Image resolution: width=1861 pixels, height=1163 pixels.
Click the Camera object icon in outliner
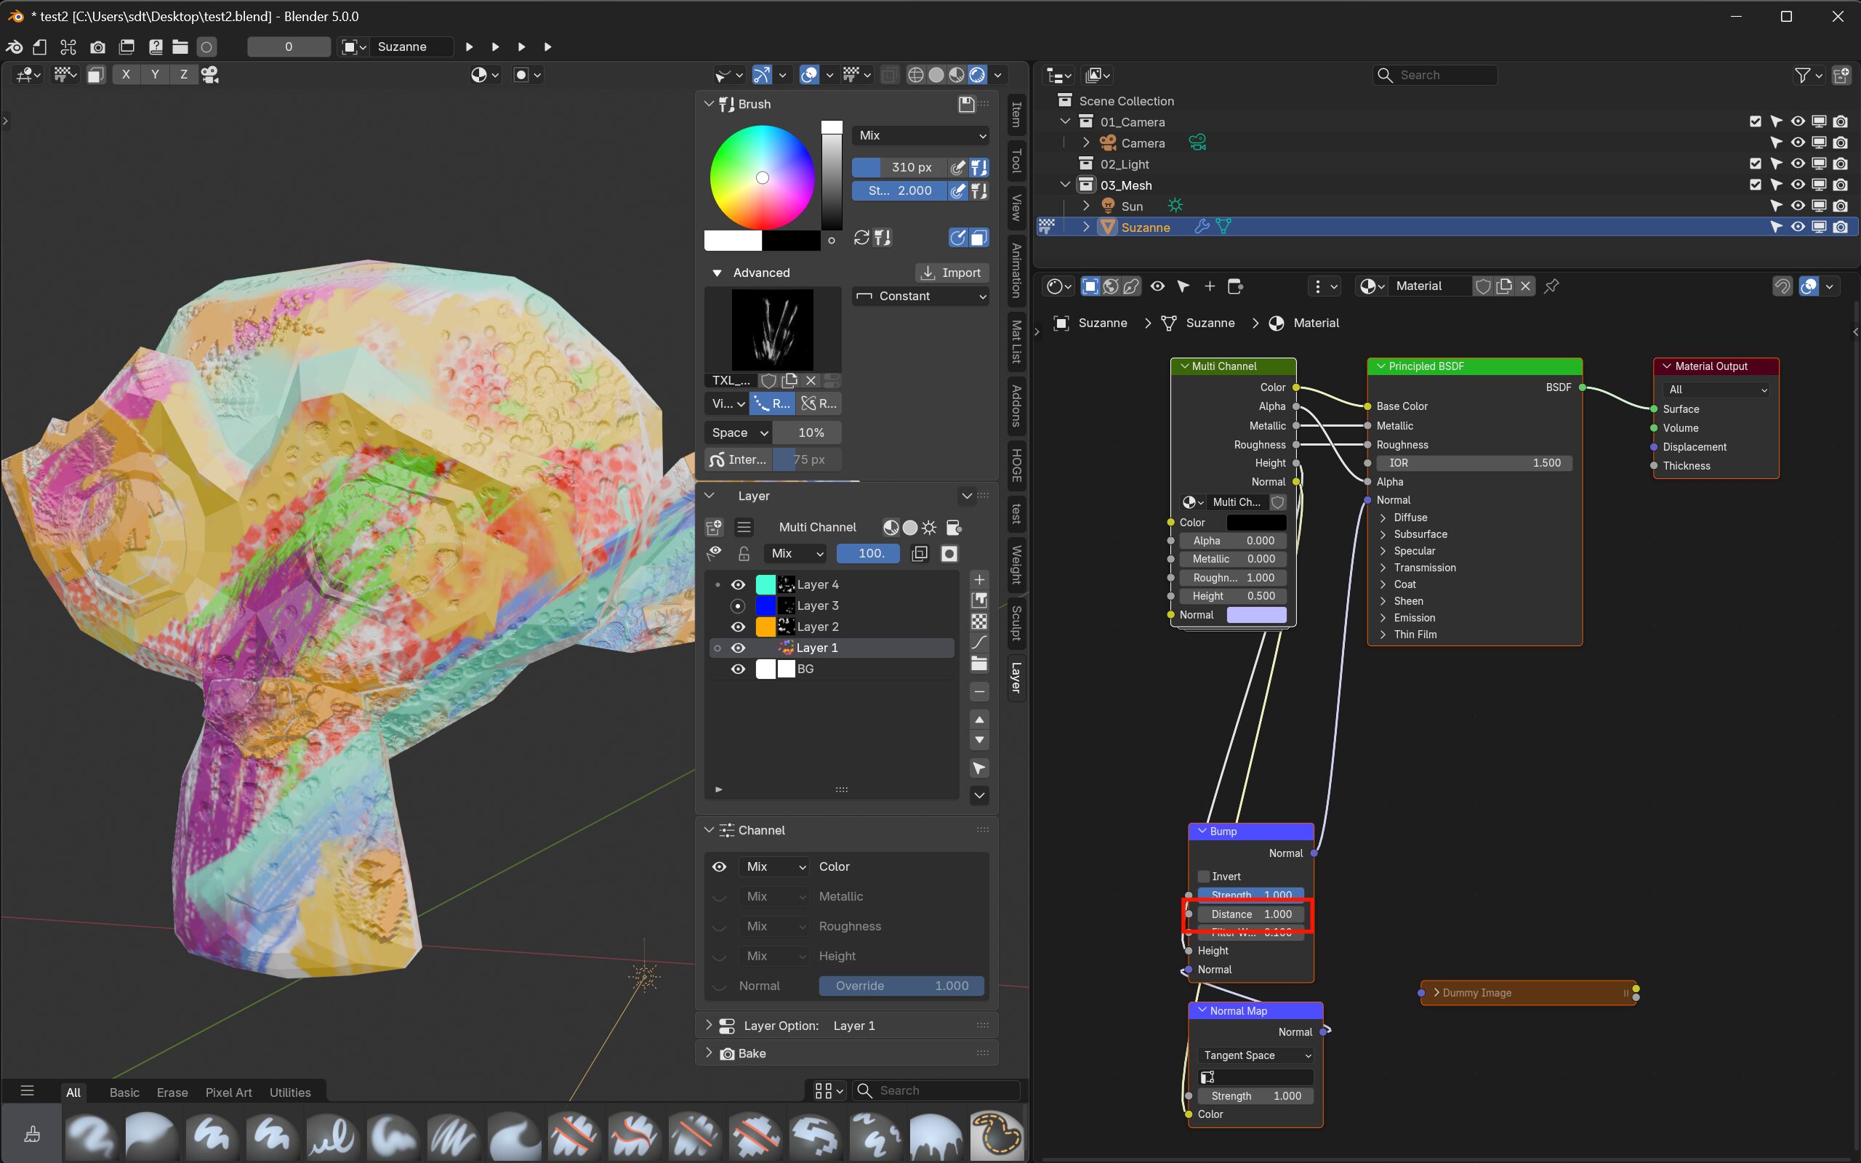pos(1107,143)
